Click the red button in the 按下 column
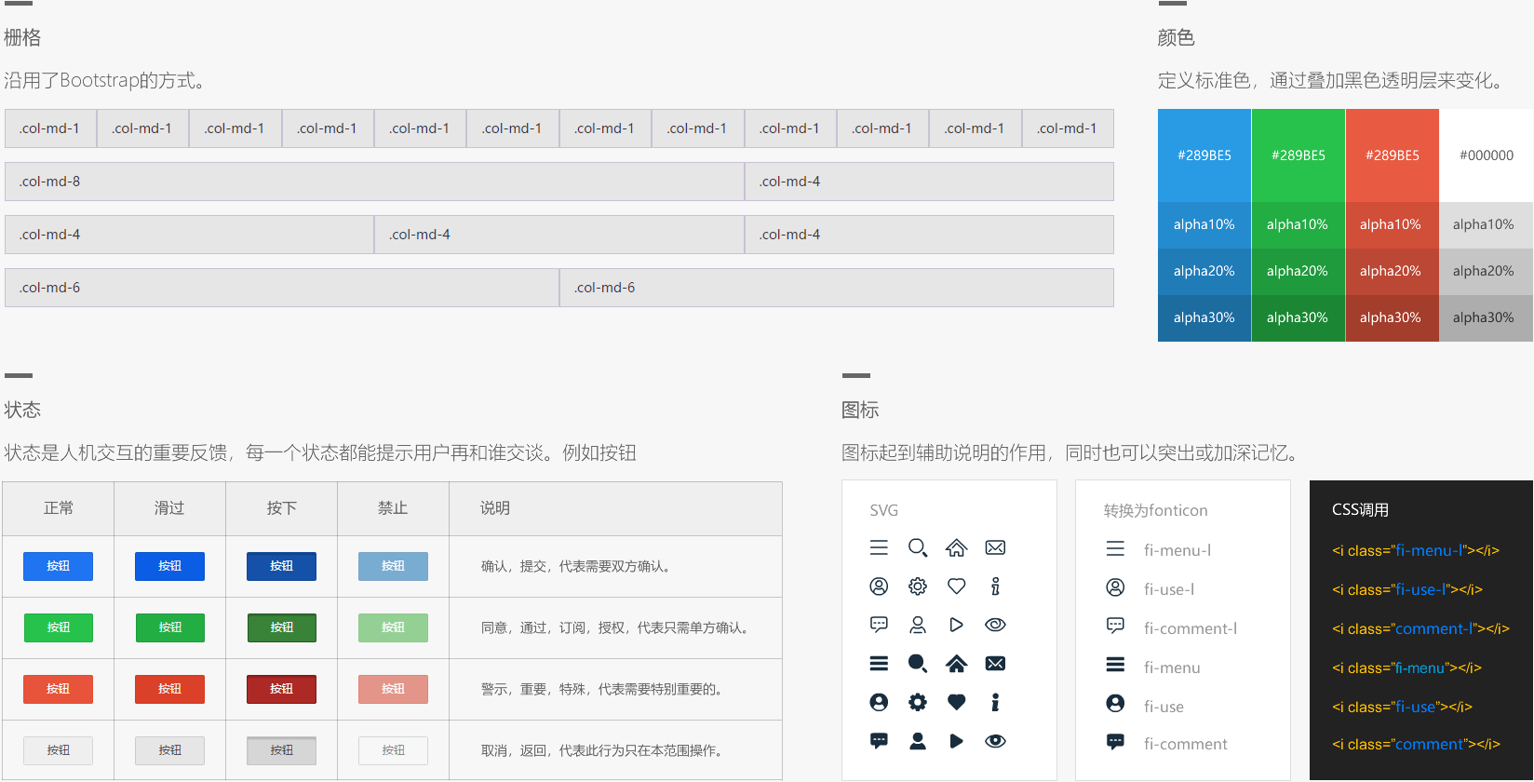 [281, 689]
